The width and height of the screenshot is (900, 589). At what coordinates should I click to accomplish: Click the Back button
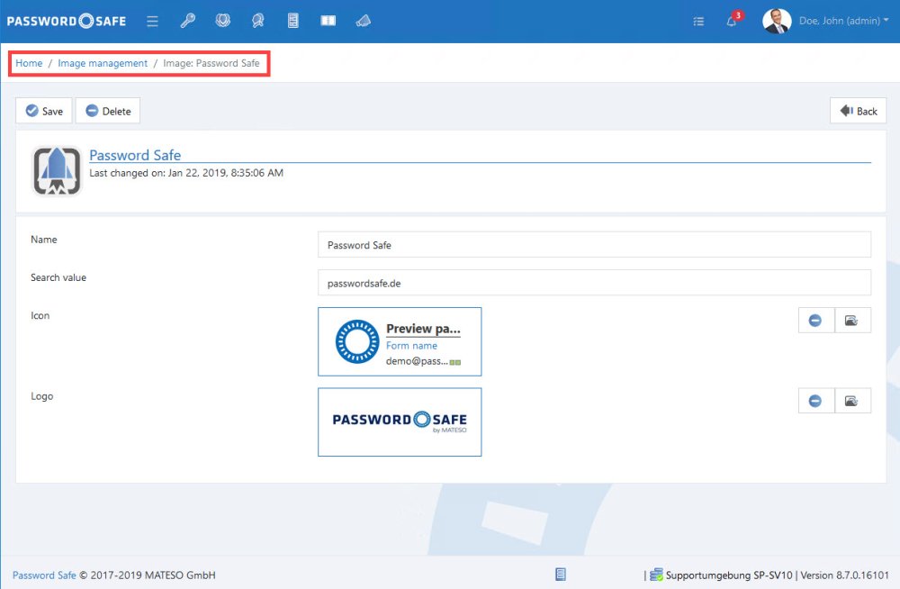[x=858, y=111]
